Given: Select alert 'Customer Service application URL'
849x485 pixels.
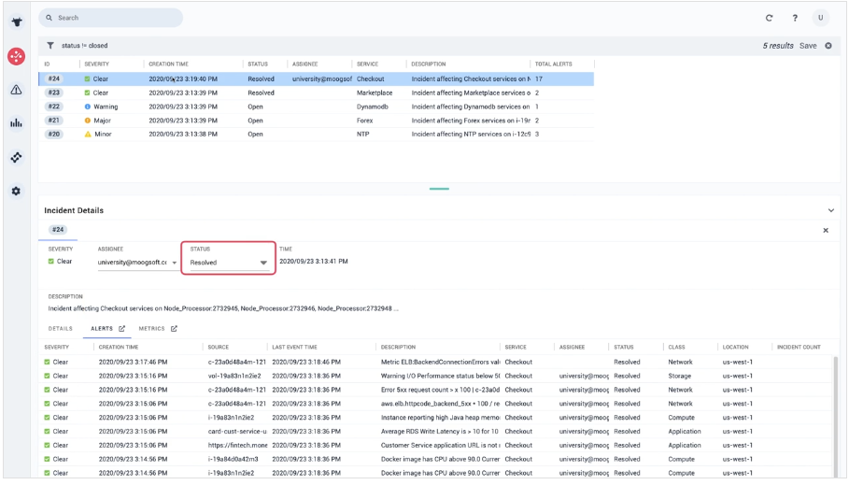Looking at the screenshot, I should (436, 445).
